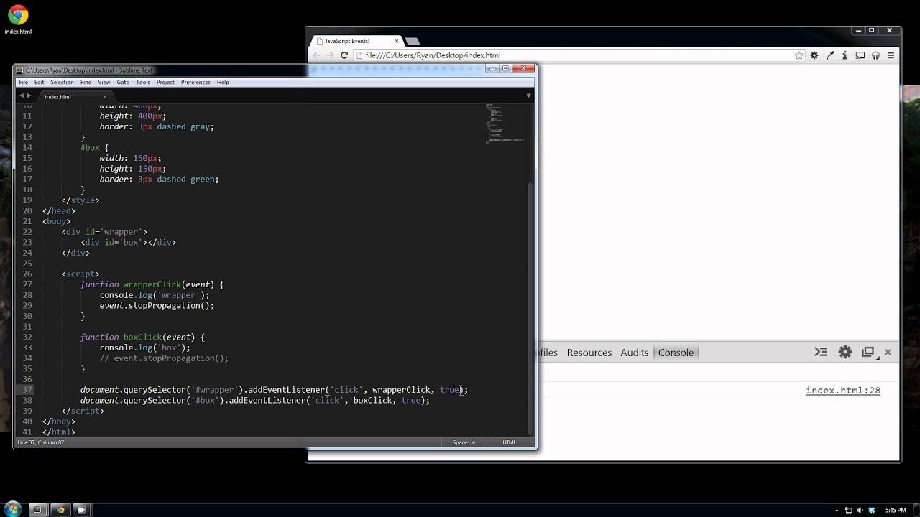Open the Project menu in Sublime
920x517 pixels.
click(x=165, y=83)
